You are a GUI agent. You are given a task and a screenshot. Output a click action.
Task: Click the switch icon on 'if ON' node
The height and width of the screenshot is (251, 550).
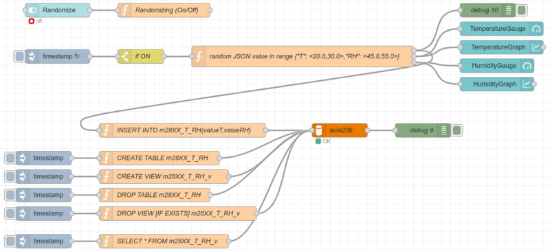(124, 56)
